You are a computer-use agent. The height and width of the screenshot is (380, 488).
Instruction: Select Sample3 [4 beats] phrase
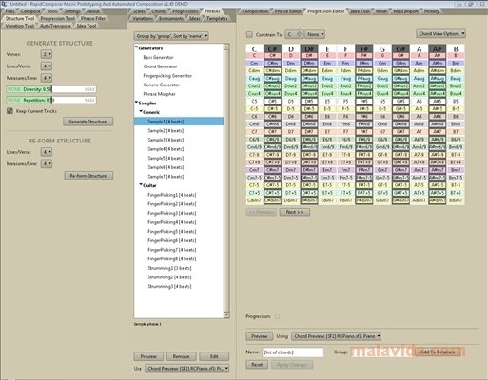(x=166, y=140)
